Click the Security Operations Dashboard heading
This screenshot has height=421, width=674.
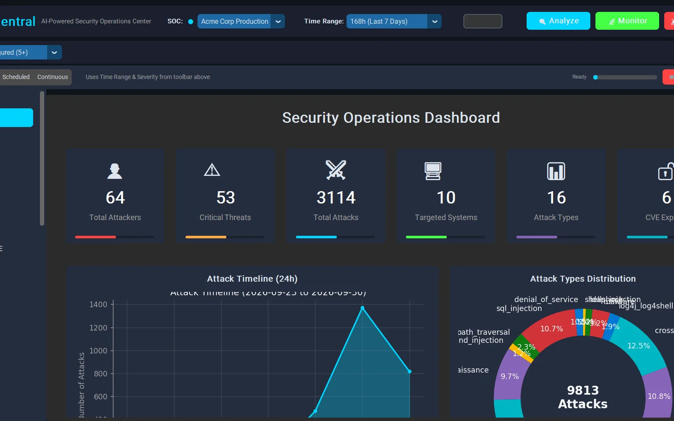tap(391, 118)
